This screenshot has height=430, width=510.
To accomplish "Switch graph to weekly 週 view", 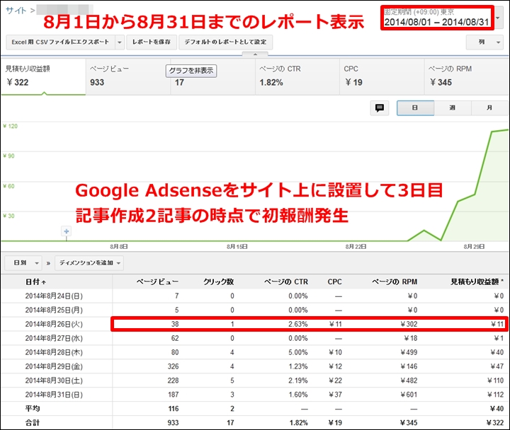I will tap(453, 107).
